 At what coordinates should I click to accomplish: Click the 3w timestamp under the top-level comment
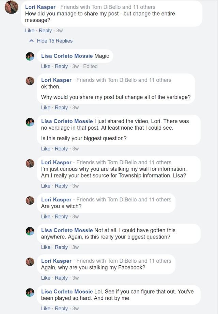[x=59, y=31]
